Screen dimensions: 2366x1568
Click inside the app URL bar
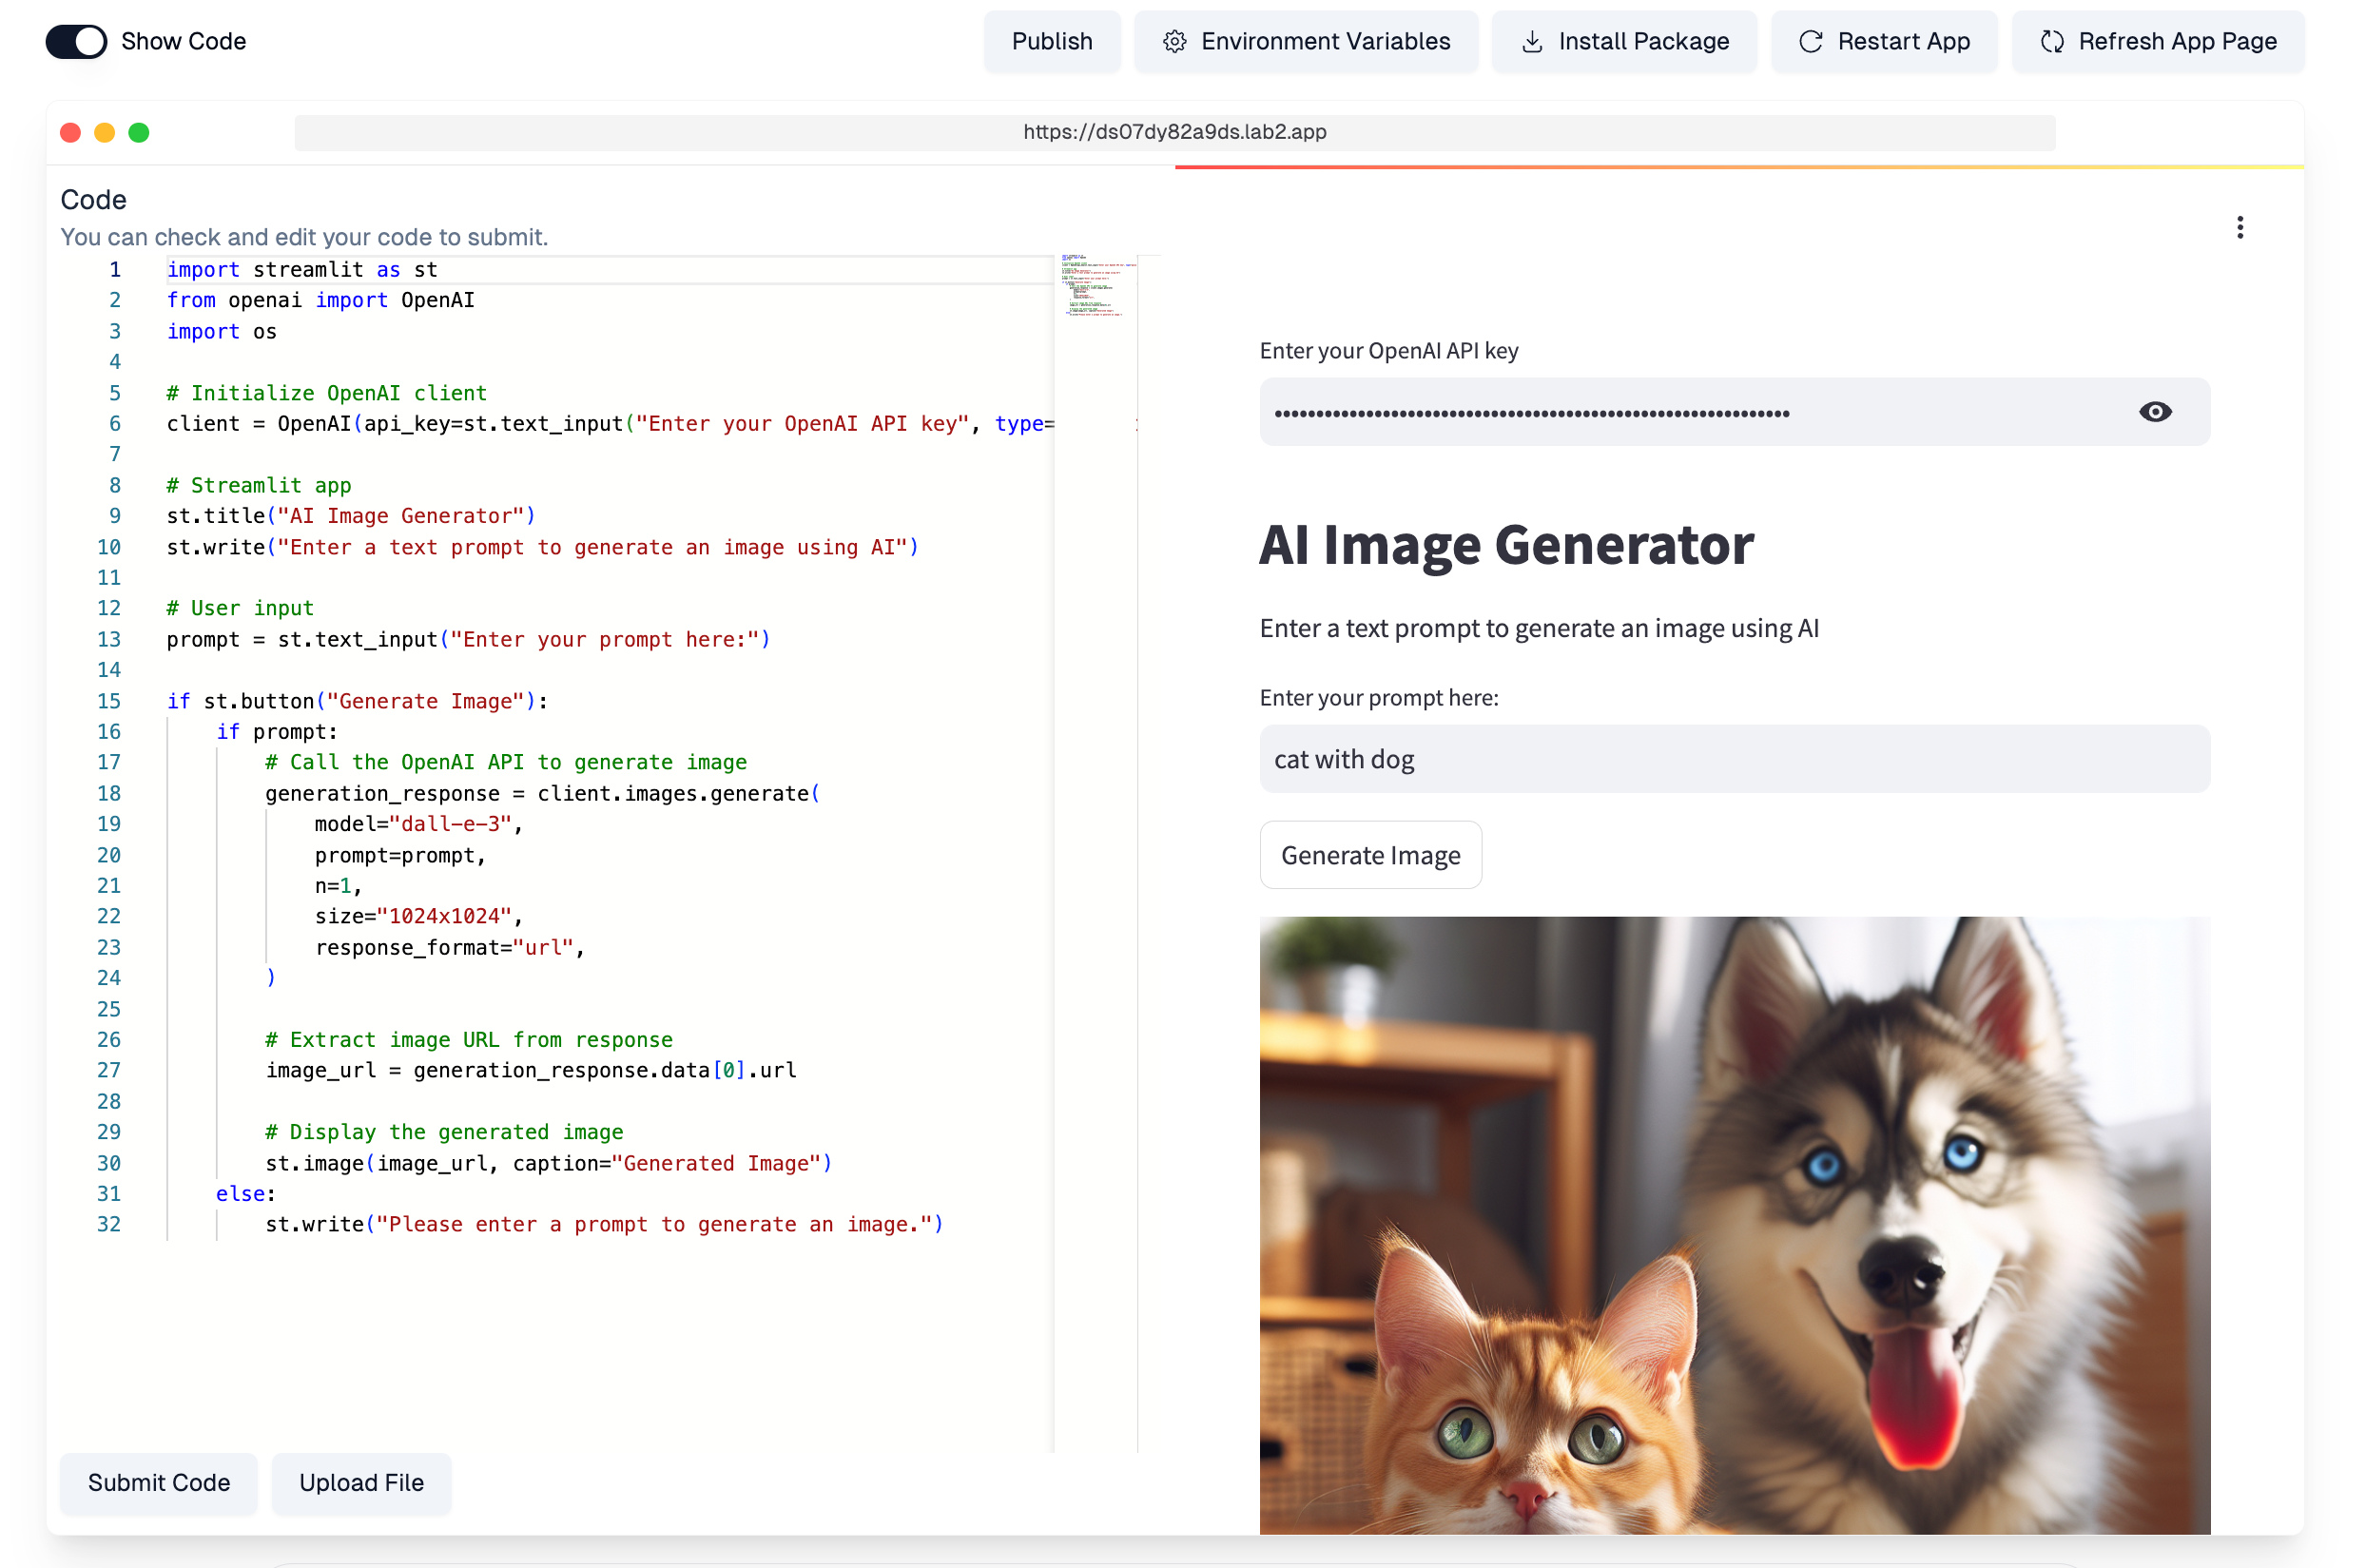tap(1174, 131)
